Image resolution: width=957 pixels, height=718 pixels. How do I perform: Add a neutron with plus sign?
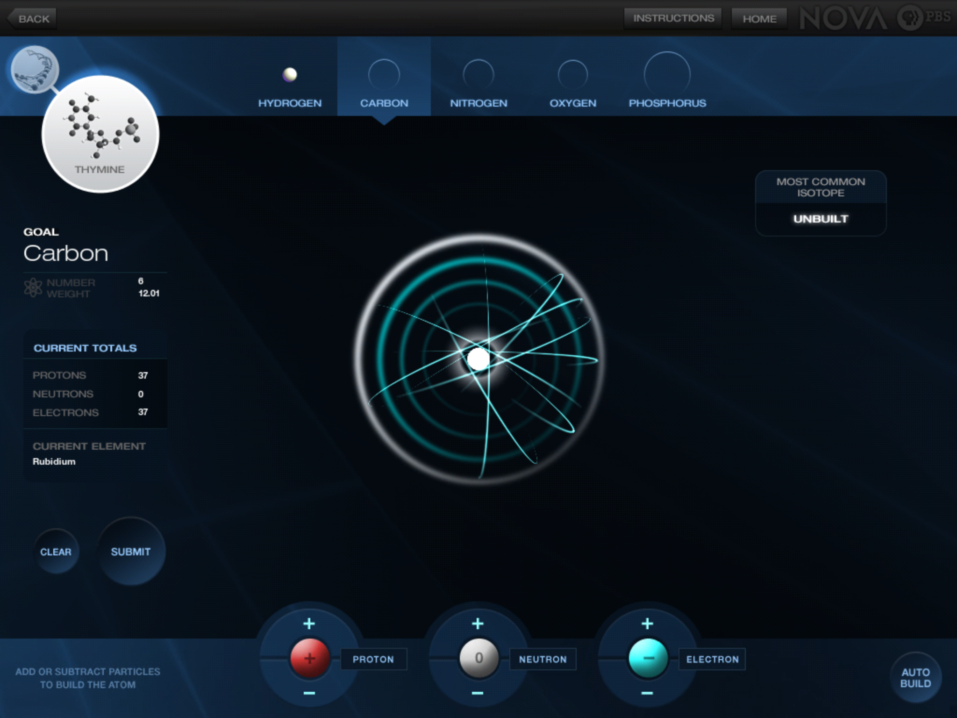click(478, 624)
